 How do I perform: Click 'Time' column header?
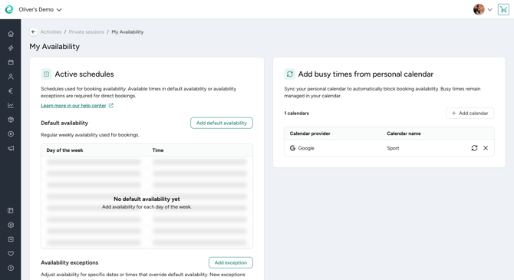tap(158, 150)
